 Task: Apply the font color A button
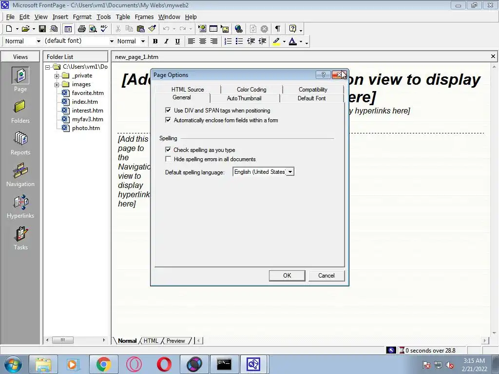pos(293,41)
